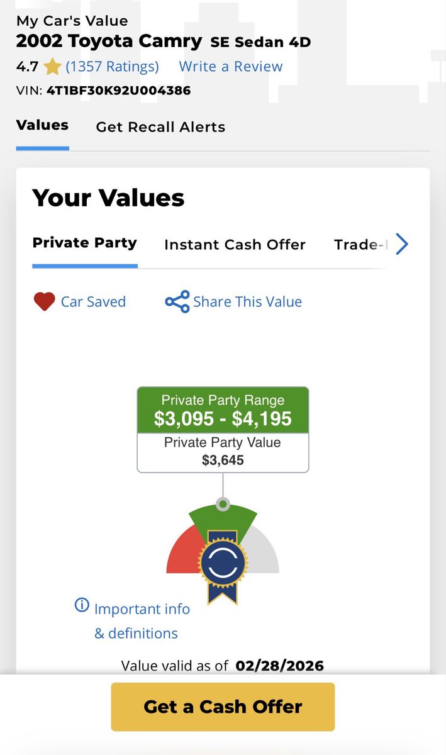Select the partially hidden Trade-In tab
446x755 pixels.
[x=360, y=245]
